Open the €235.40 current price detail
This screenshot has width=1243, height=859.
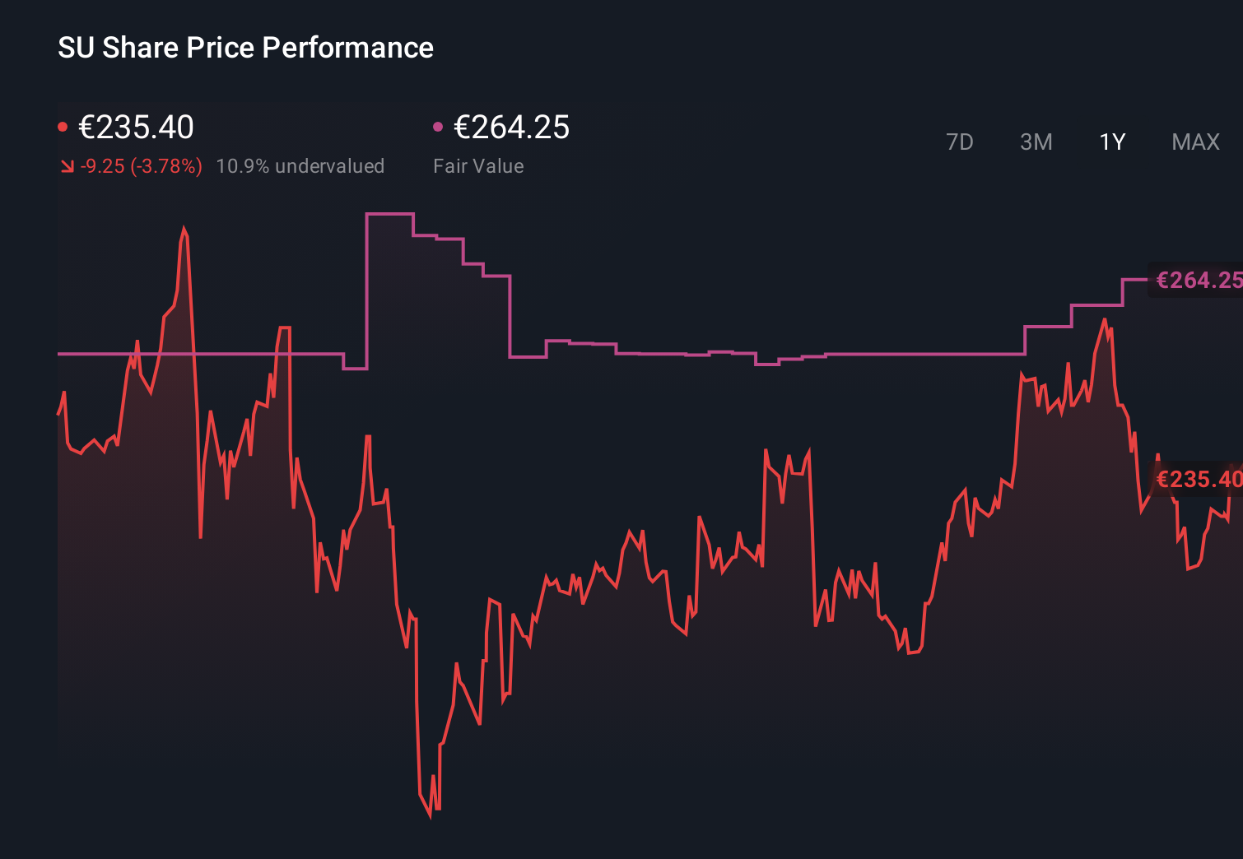[136, 128]
